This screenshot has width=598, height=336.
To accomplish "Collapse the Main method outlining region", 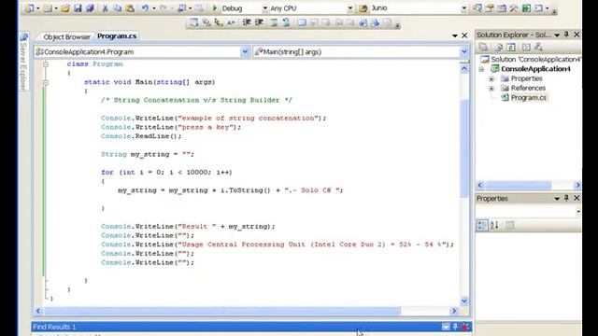I will coord(46,82).
